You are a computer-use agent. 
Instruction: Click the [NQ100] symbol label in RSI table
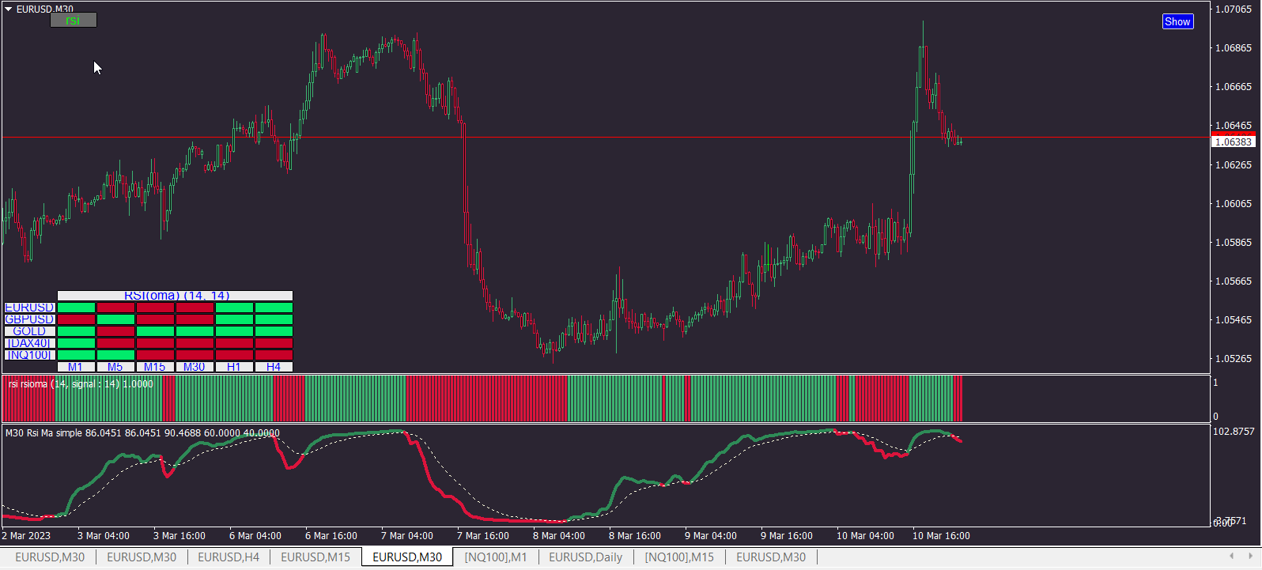[29, 355]
